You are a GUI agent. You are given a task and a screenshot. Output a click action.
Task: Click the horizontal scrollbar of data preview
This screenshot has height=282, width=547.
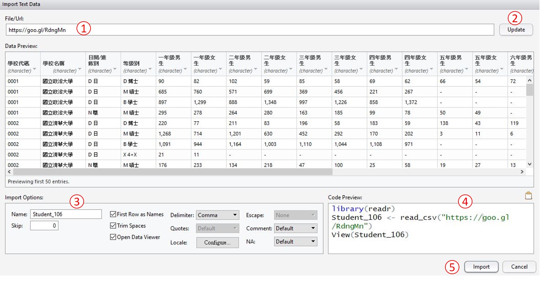click(173, 172)
